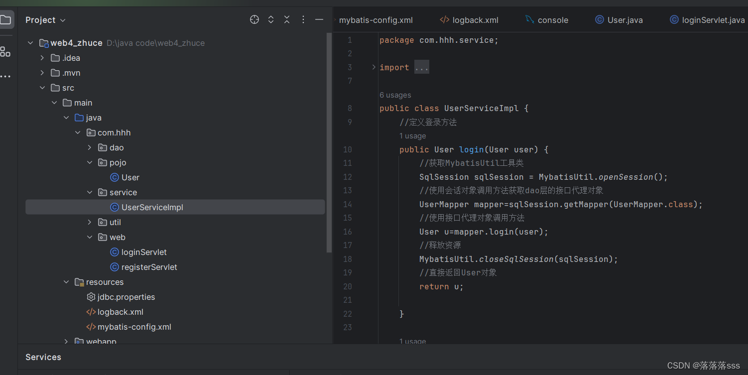Switch to the mybatis-config.xml tab
The width and height of the screenshot is (748, 375).
point(376,20)
